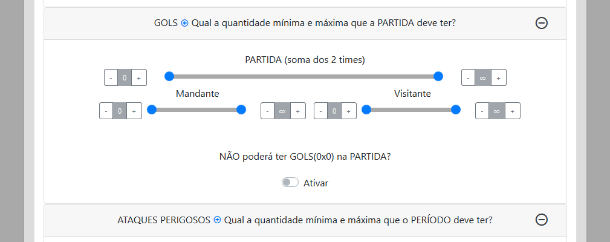Increase Mandante minimum goals
Image resolution: width=610 pixels, height=242 pixels.
coord(134,111)
